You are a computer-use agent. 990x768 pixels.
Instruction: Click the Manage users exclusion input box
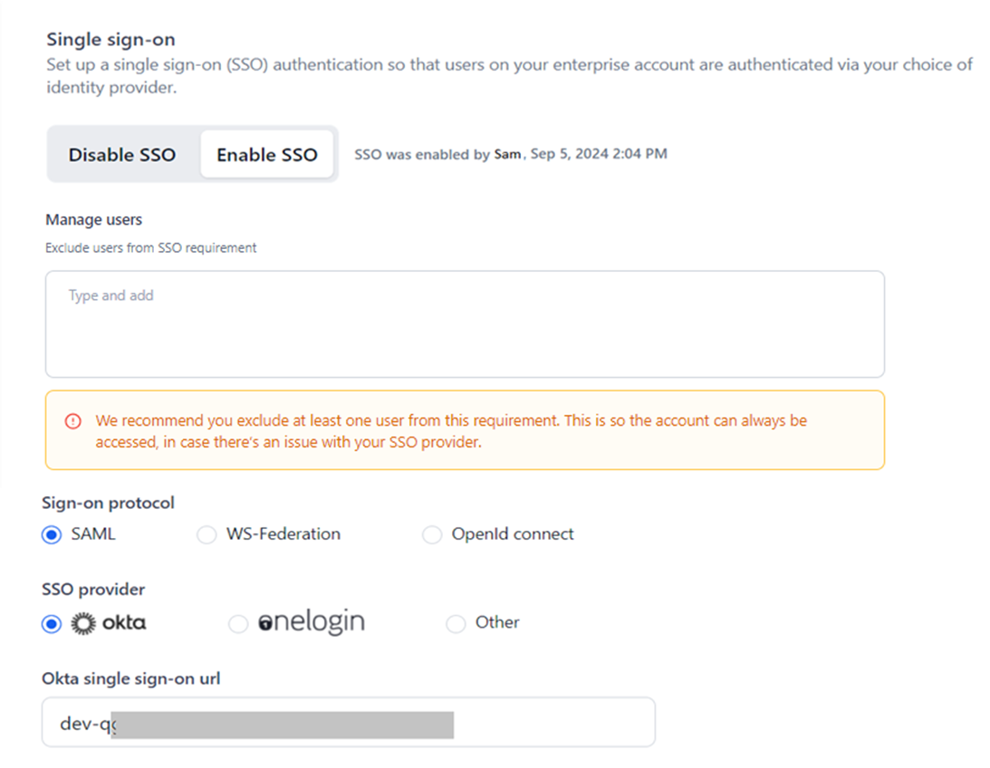click(x=464, y=322)
